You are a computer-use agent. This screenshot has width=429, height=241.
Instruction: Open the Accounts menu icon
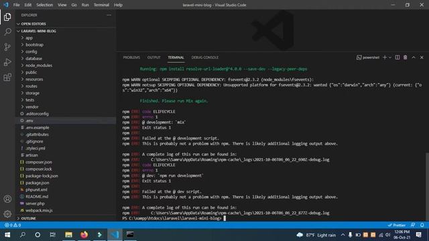click(7, 199)
